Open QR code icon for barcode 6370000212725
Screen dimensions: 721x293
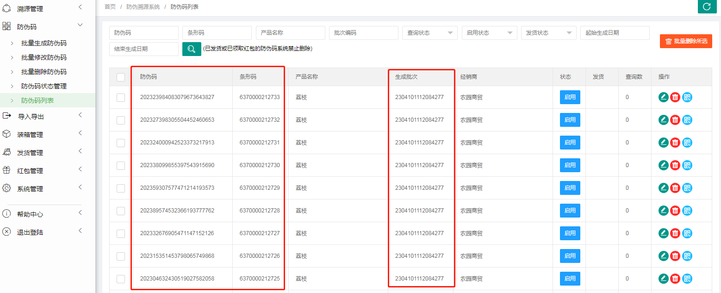coord(687,279)
